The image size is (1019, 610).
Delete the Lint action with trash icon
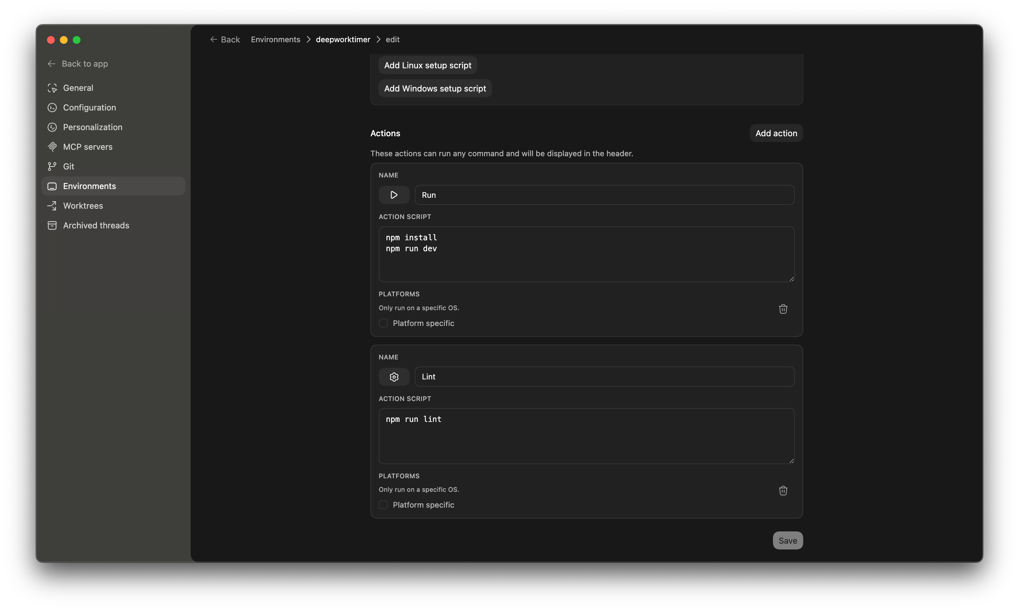(x=783, y=491)
